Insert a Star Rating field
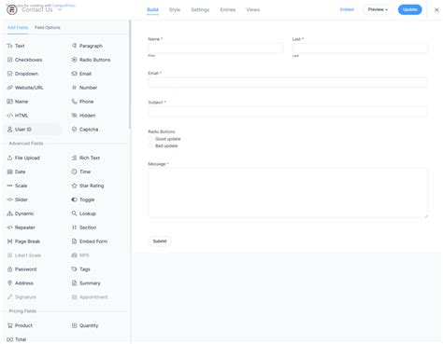Viewport: 443px width, 344px height. (88, 186)
